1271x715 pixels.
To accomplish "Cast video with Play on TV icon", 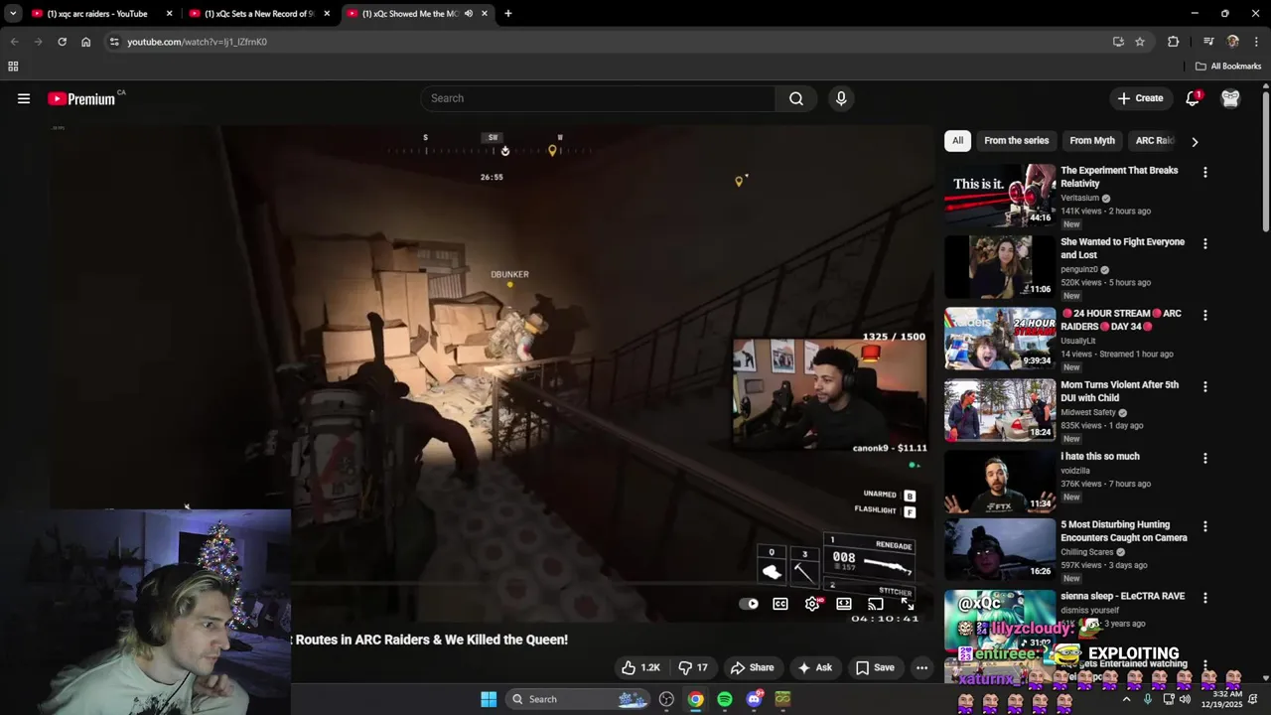I will 876,604.
